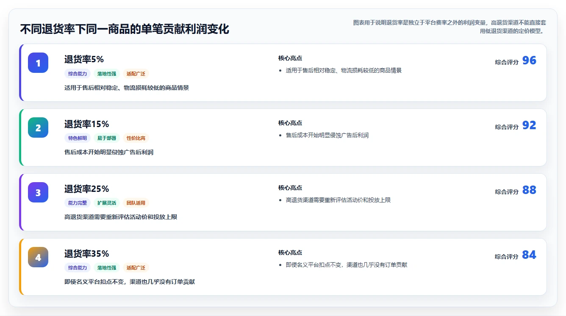Click 综合能力 tag in 退货率35% card
Viewport: 566px width, 316px height.
[78, 268]
